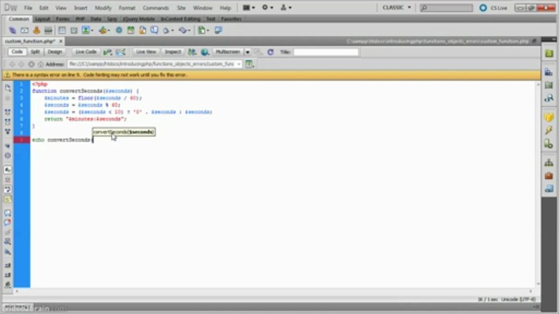Switch to the Layout insert tab
Viewport: 559px width, 314px height.
(x=42, y=19)
